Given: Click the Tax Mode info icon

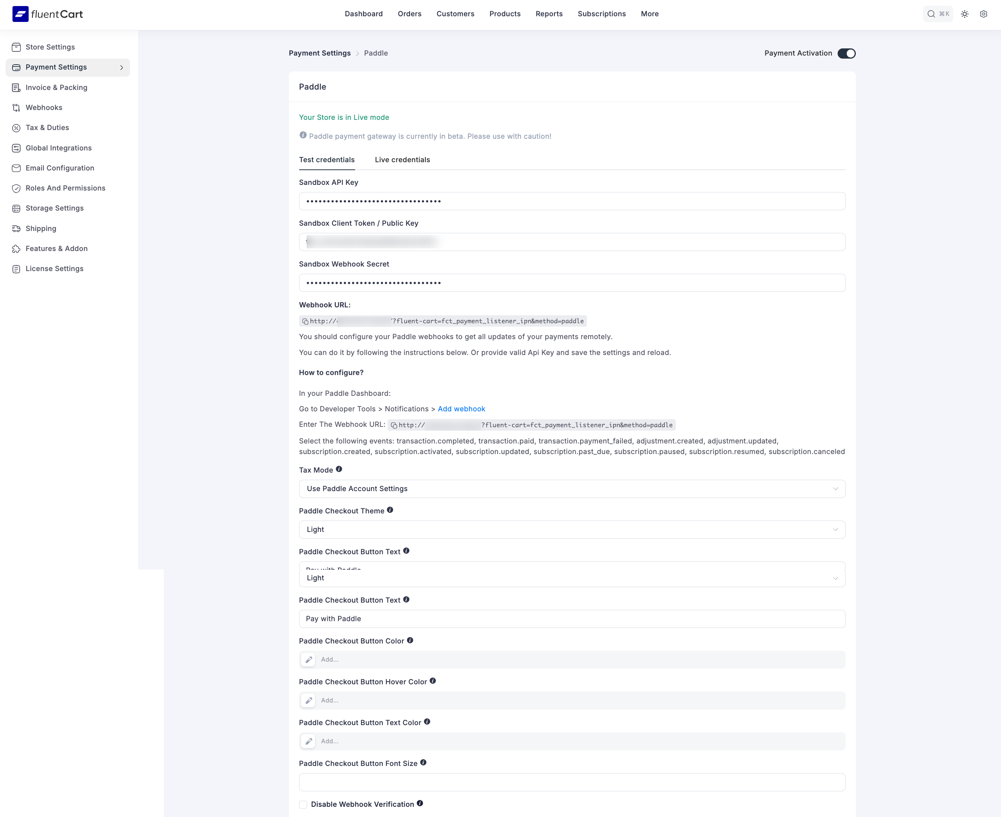Looking at the screenshot, I should 339,469.
